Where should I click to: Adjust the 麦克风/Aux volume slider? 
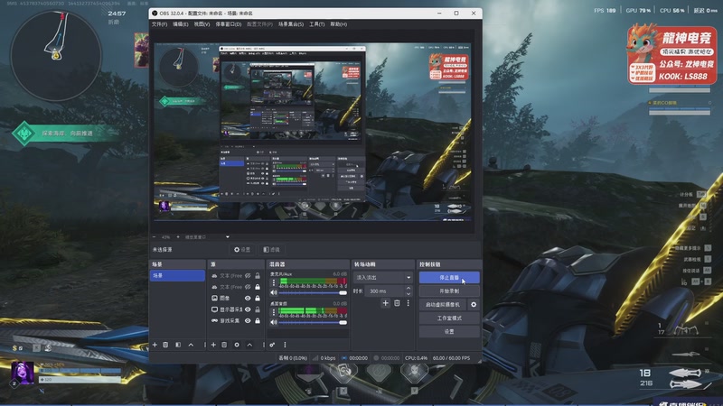click(x=313, y=292)
